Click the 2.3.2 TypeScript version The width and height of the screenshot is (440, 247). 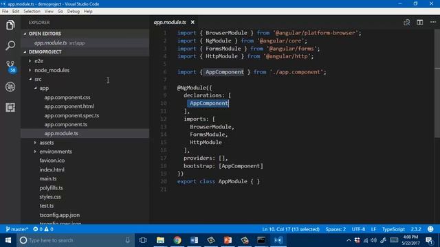[416, 229]
